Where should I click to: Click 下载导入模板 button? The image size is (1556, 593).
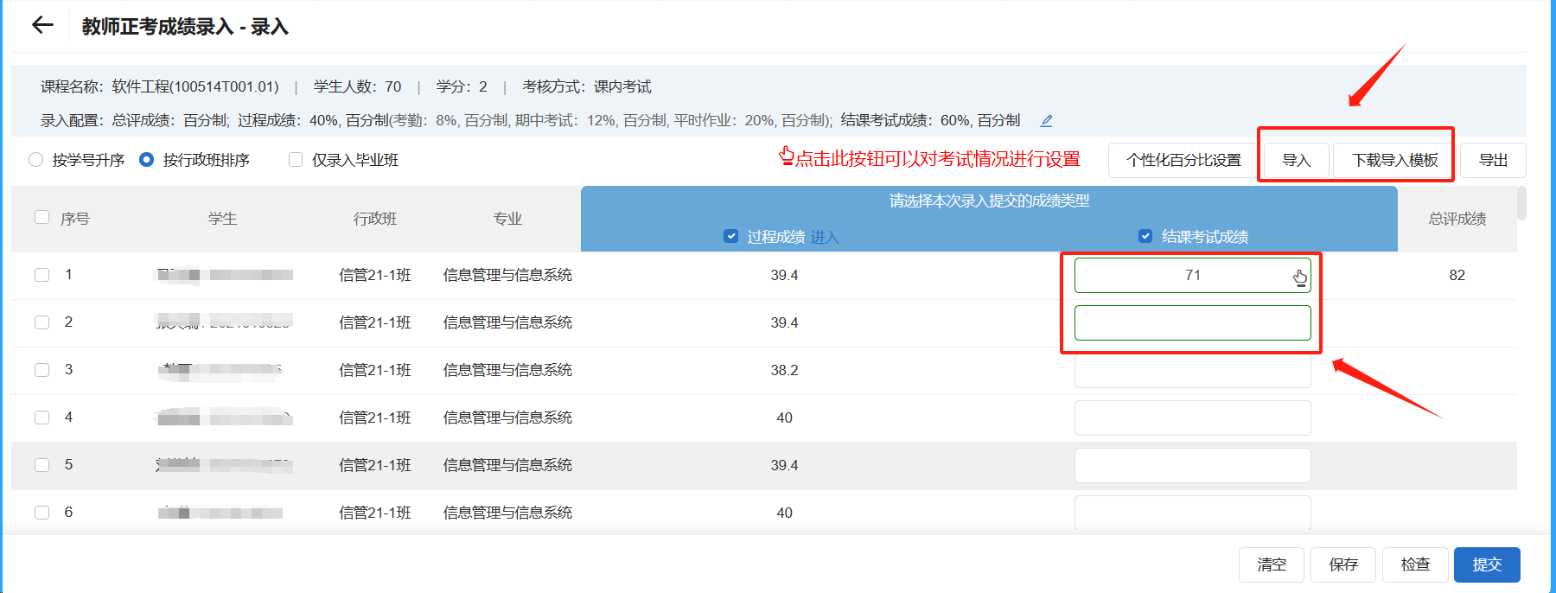click(1394, 161)
